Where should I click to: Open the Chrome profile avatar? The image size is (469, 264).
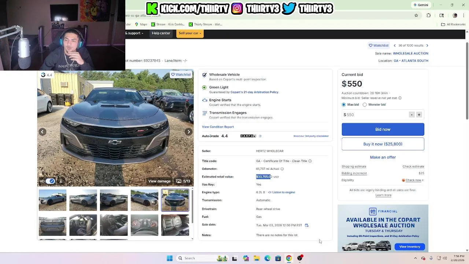(x=455, y=15)
